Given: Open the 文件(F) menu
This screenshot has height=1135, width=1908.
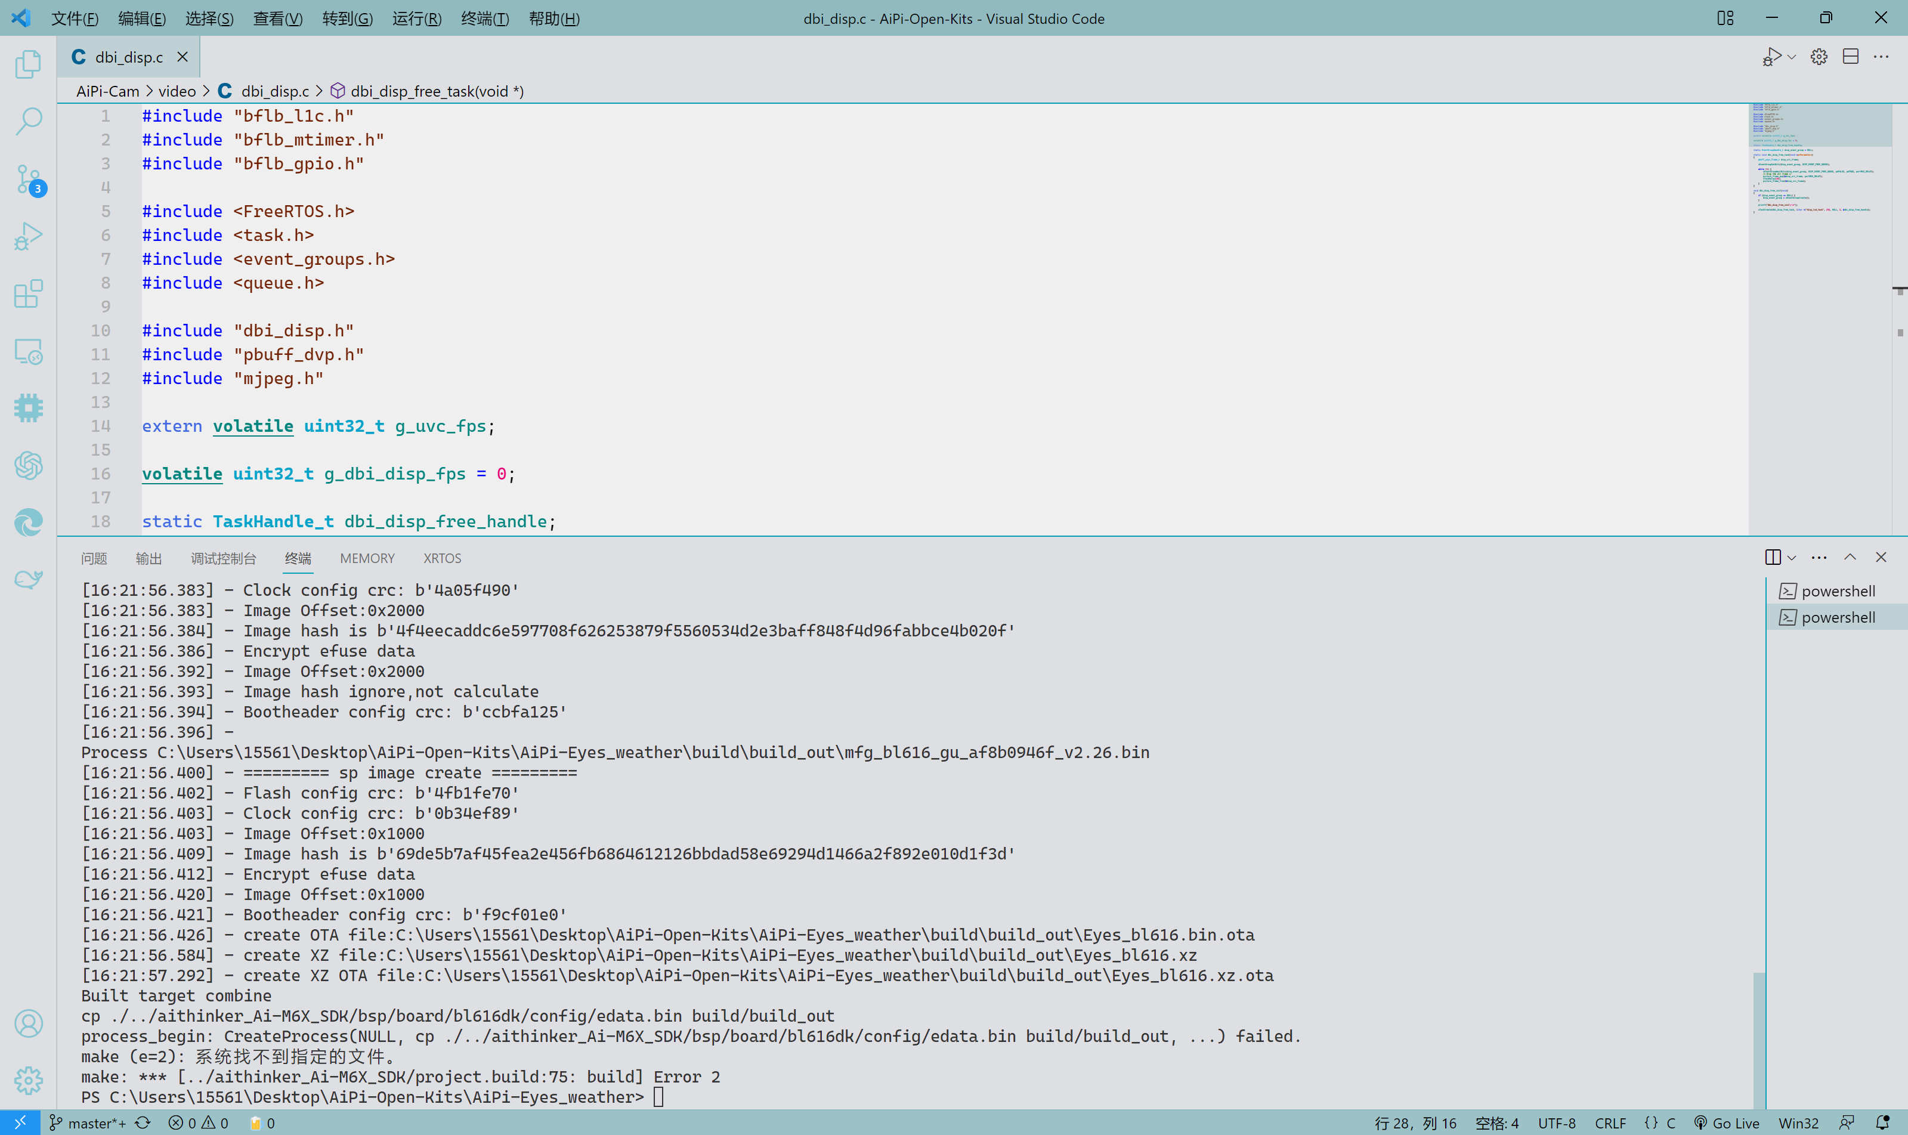Looking at the screenshot, I should (75, 18).
